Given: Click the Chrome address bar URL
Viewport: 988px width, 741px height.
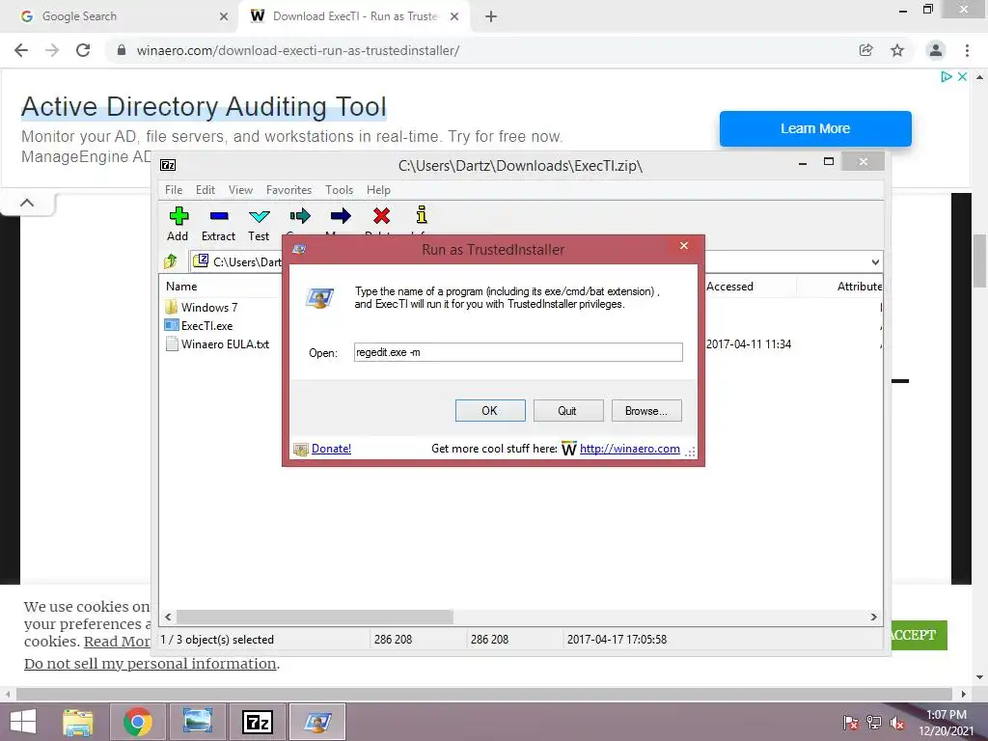Looking at the screenshot, I should pos(298,50).
